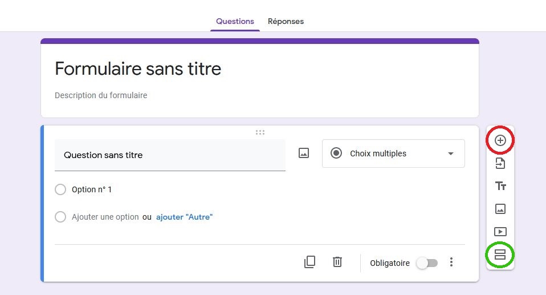The height and width of the screenshot is (295, 546).
Task: Add a new question with plus icon
Action: 500,140
